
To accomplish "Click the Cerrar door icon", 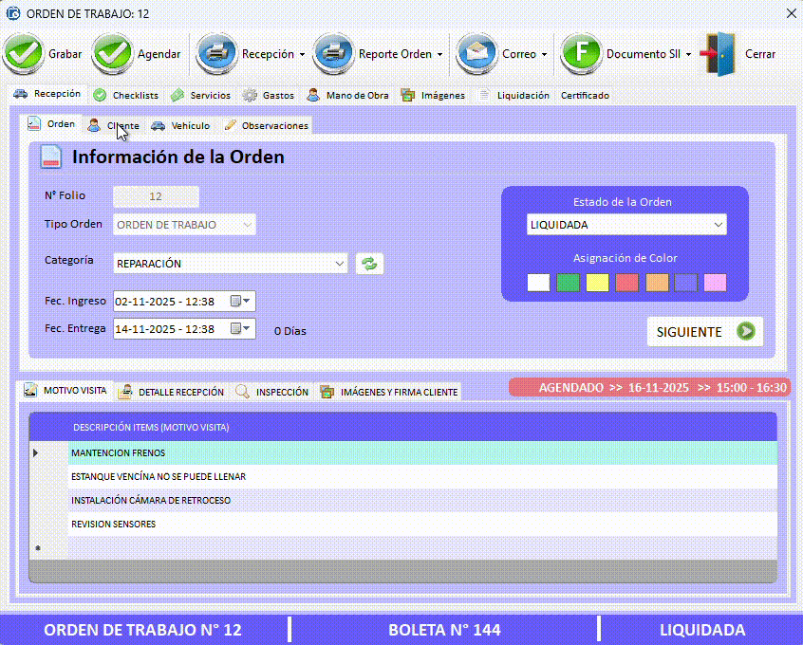I will click(719, 54).
